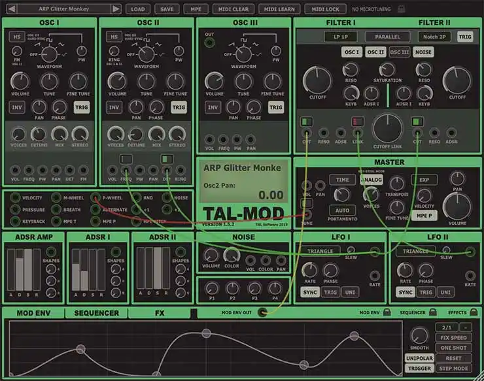Click the ADSR II sustain slider
This screenshot has height=381, width=484.
(x=158, y=268)
